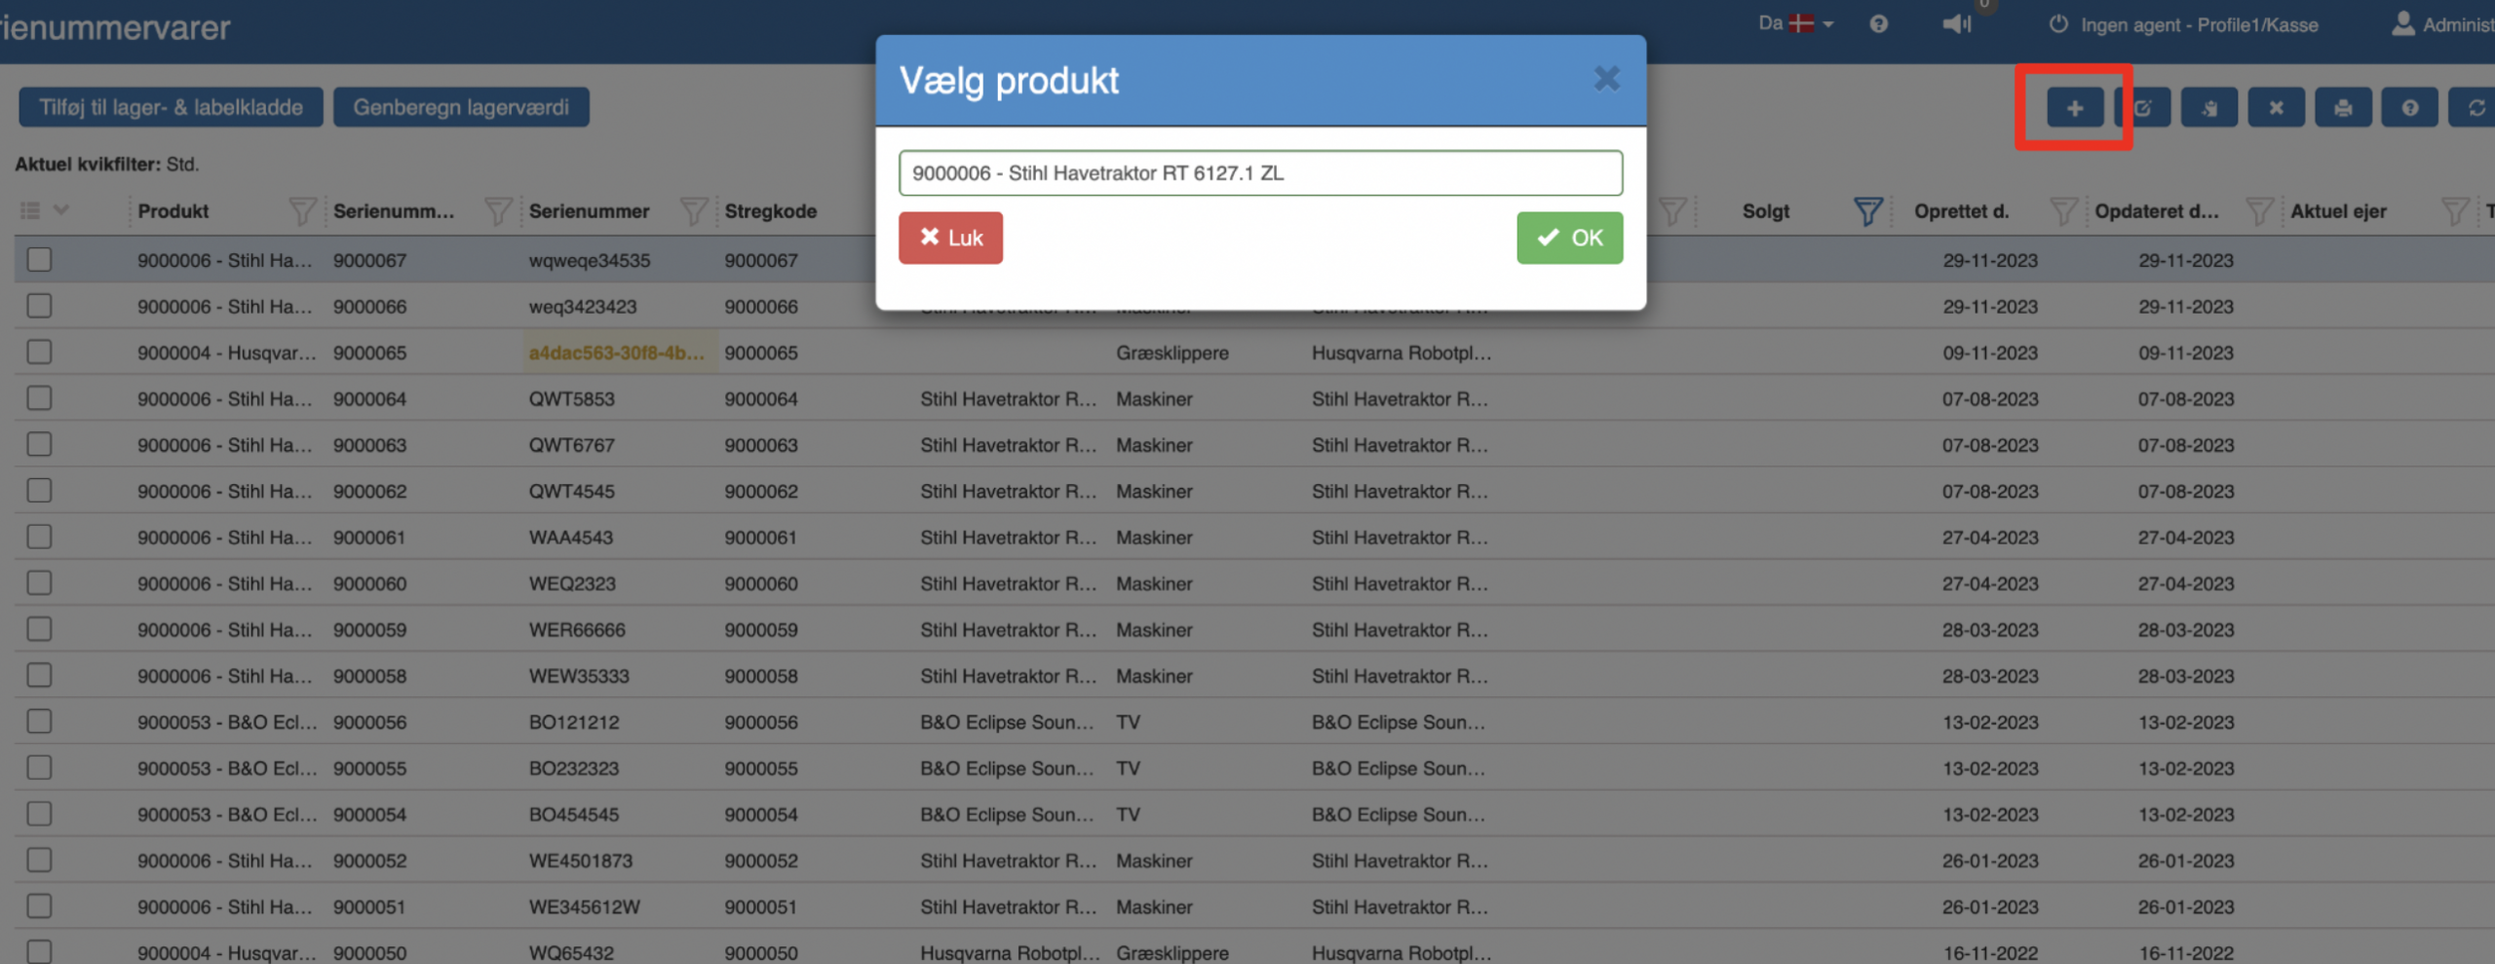Sort by the Produkt column header
The image size is (2495, 964).
(x=173, y=211)
